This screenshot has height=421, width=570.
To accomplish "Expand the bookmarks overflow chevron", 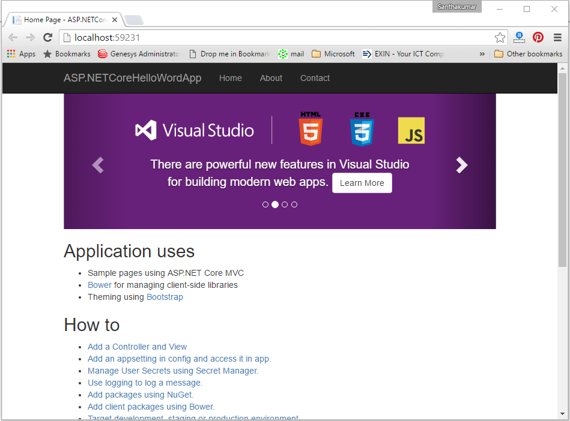I will click(x=482, y=54).
